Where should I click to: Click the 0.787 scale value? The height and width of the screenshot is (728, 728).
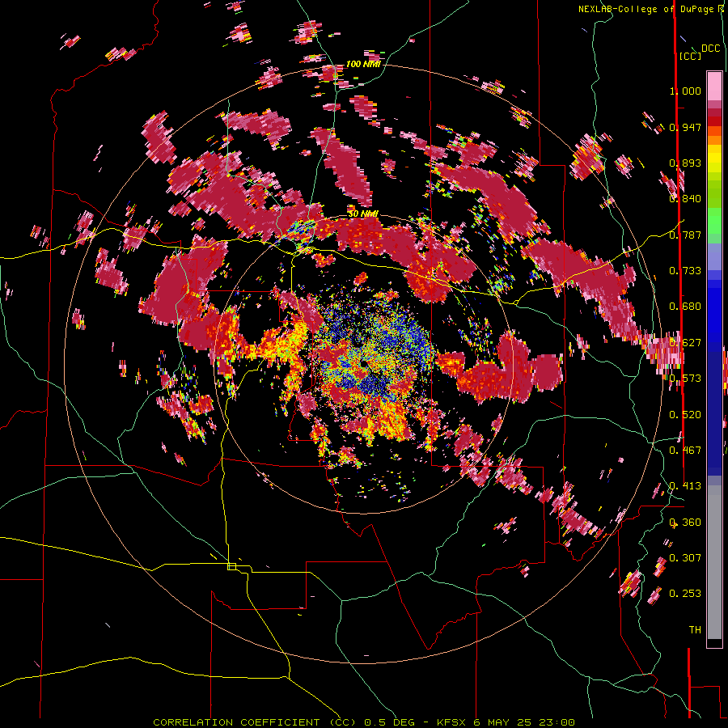coord(685,235)
